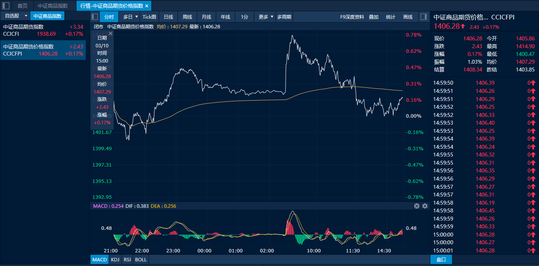Close the 行情-中证商品期货价格指数 tab

(147, 6)
